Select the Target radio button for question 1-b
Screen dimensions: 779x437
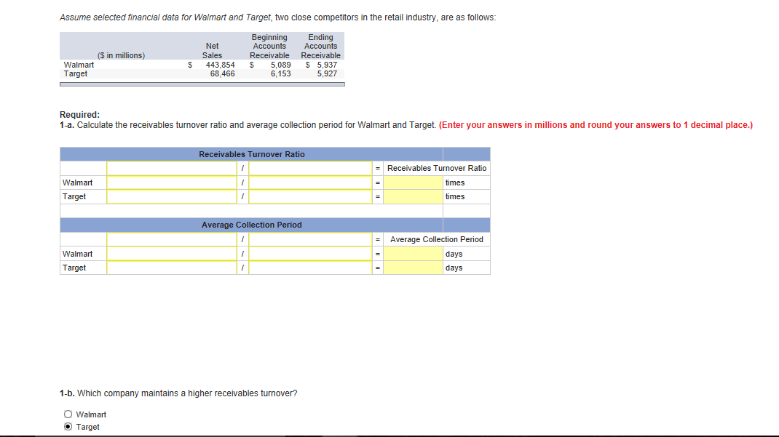pyautogui.click(x=67, y=427)
